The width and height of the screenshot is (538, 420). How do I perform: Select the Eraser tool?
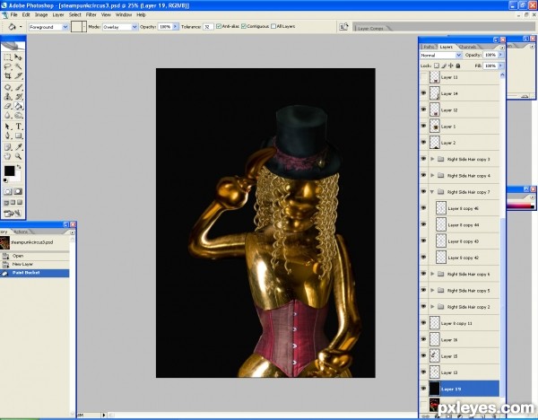(7, 106)
